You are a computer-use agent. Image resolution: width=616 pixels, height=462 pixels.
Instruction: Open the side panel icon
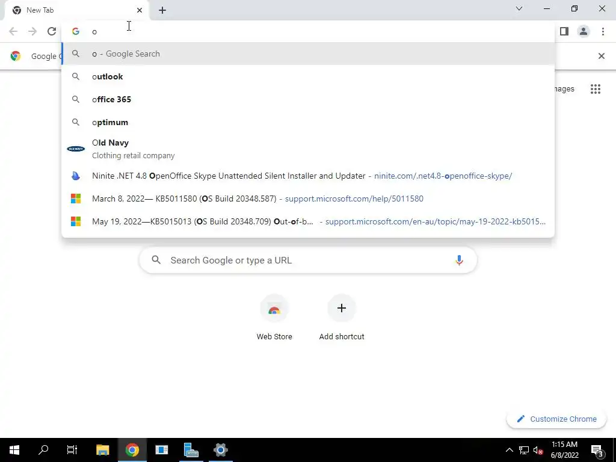(564, 31)
